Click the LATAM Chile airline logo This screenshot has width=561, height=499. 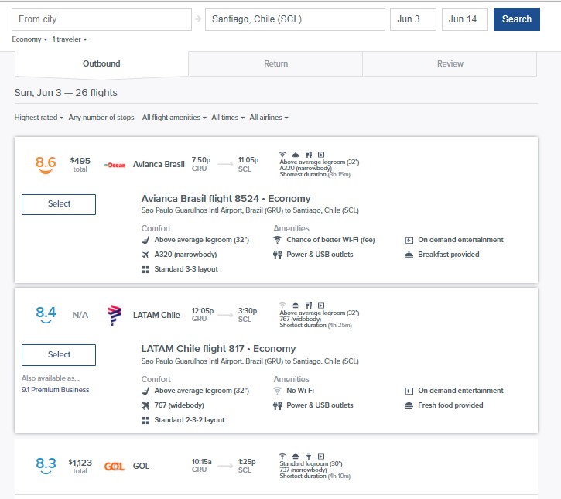click(x=115, y=315)
